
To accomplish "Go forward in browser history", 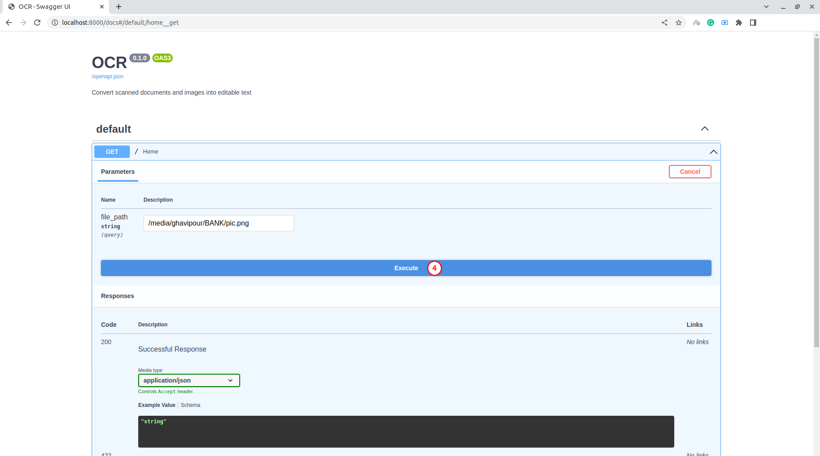I will point(23,23).
